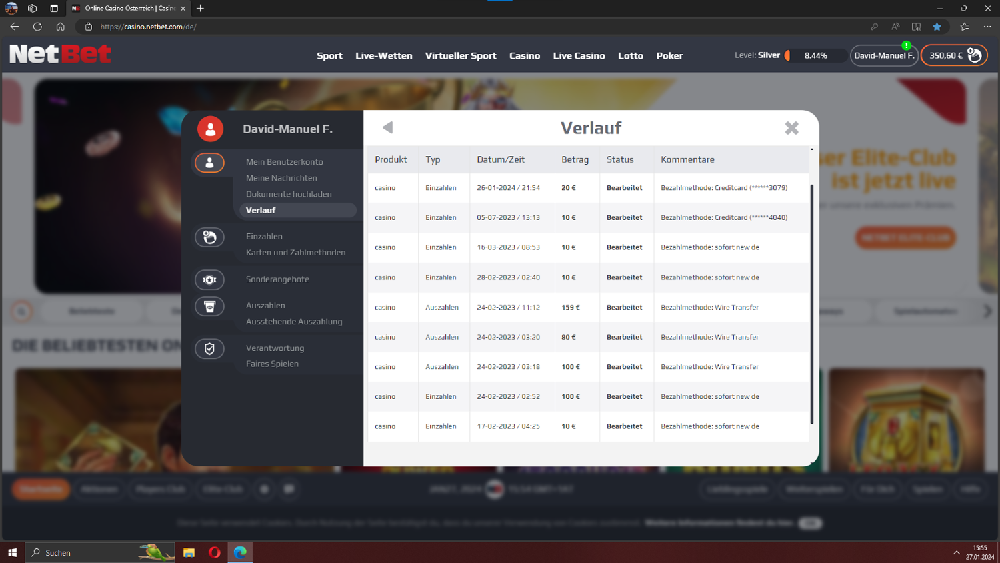Open deposit via the 350,60 € balance button

[953, 55]
